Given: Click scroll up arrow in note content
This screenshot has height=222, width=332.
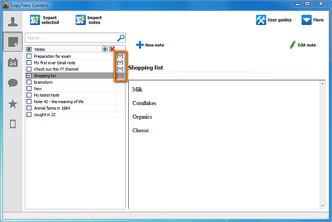Looking at the screenshot, I should click(322, 84).
